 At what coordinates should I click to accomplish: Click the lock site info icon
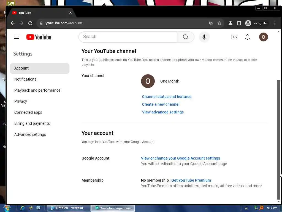point(41,23)
